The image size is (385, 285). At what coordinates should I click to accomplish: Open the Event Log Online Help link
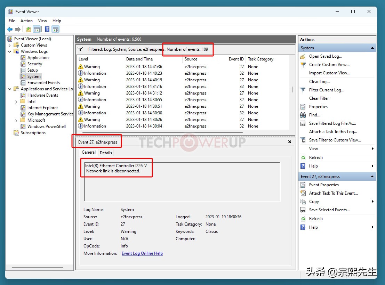click(x=142, y=253)
